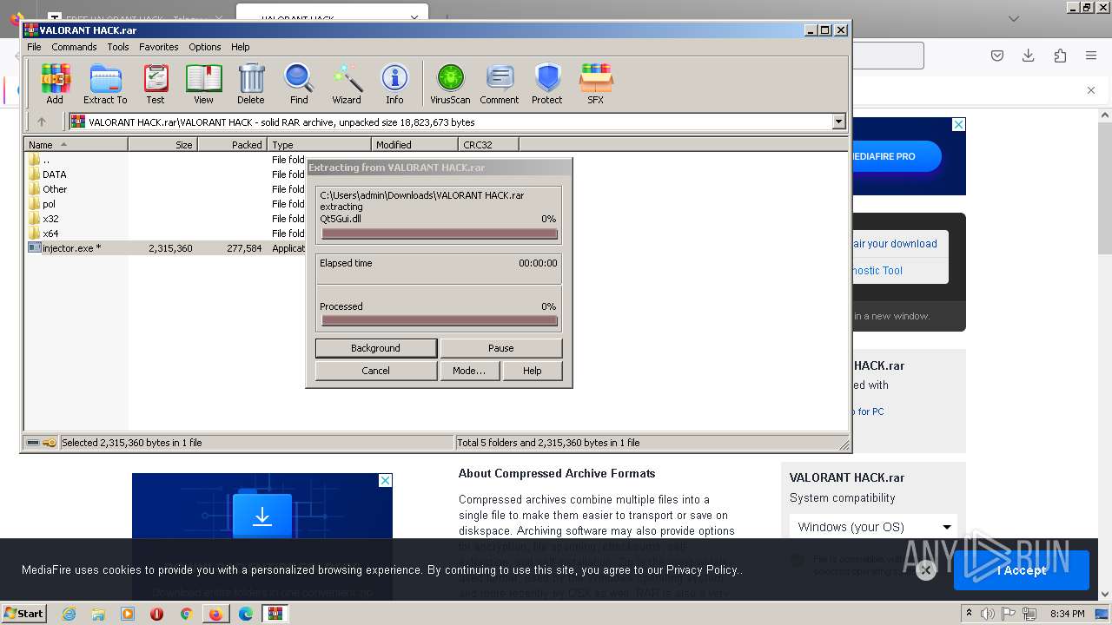Expand the archive path dropdown
The image size is (1112, 625).
(838, 122)
